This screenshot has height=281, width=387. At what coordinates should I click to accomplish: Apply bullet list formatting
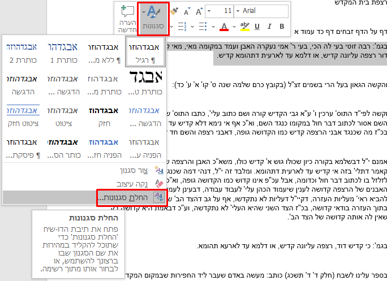pos(203,26)
